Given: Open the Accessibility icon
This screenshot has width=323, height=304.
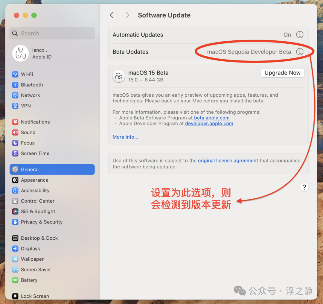Looking at the screenshot, I should [x=15, y=190].
